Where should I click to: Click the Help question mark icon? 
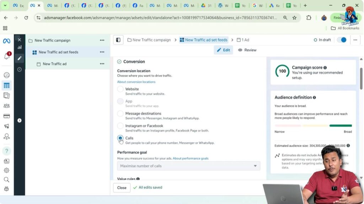point(6,151)
